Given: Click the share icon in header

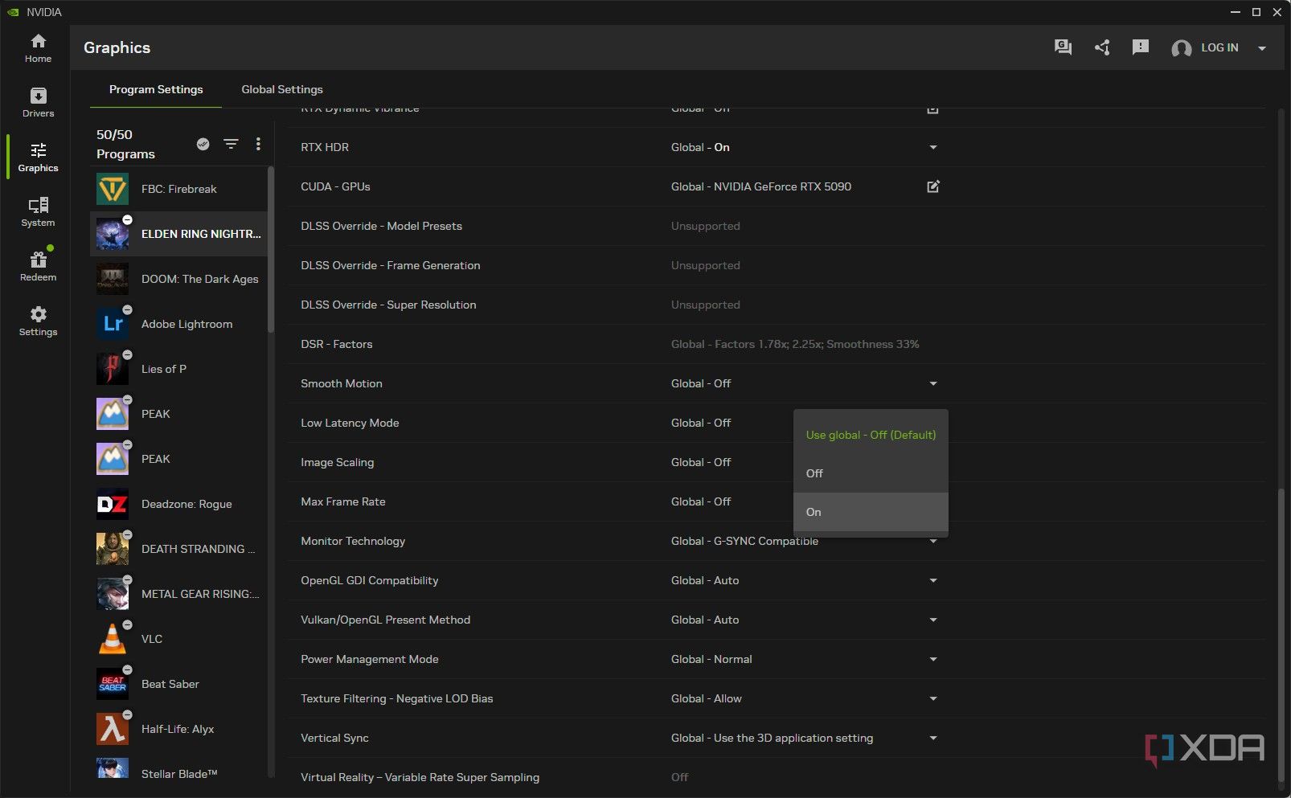Looking at the screenshot, I should click(x=1102, y=47).
